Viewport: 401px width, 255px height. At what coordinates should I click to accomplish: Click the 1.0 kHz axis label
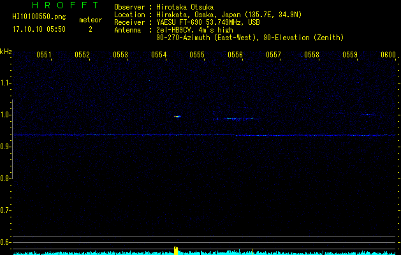5,115
